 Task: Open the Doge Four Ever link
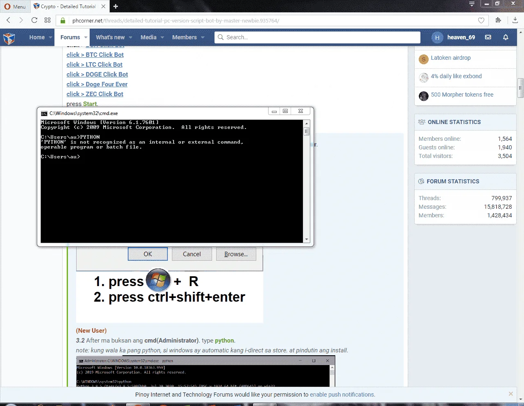pos(97,84)
